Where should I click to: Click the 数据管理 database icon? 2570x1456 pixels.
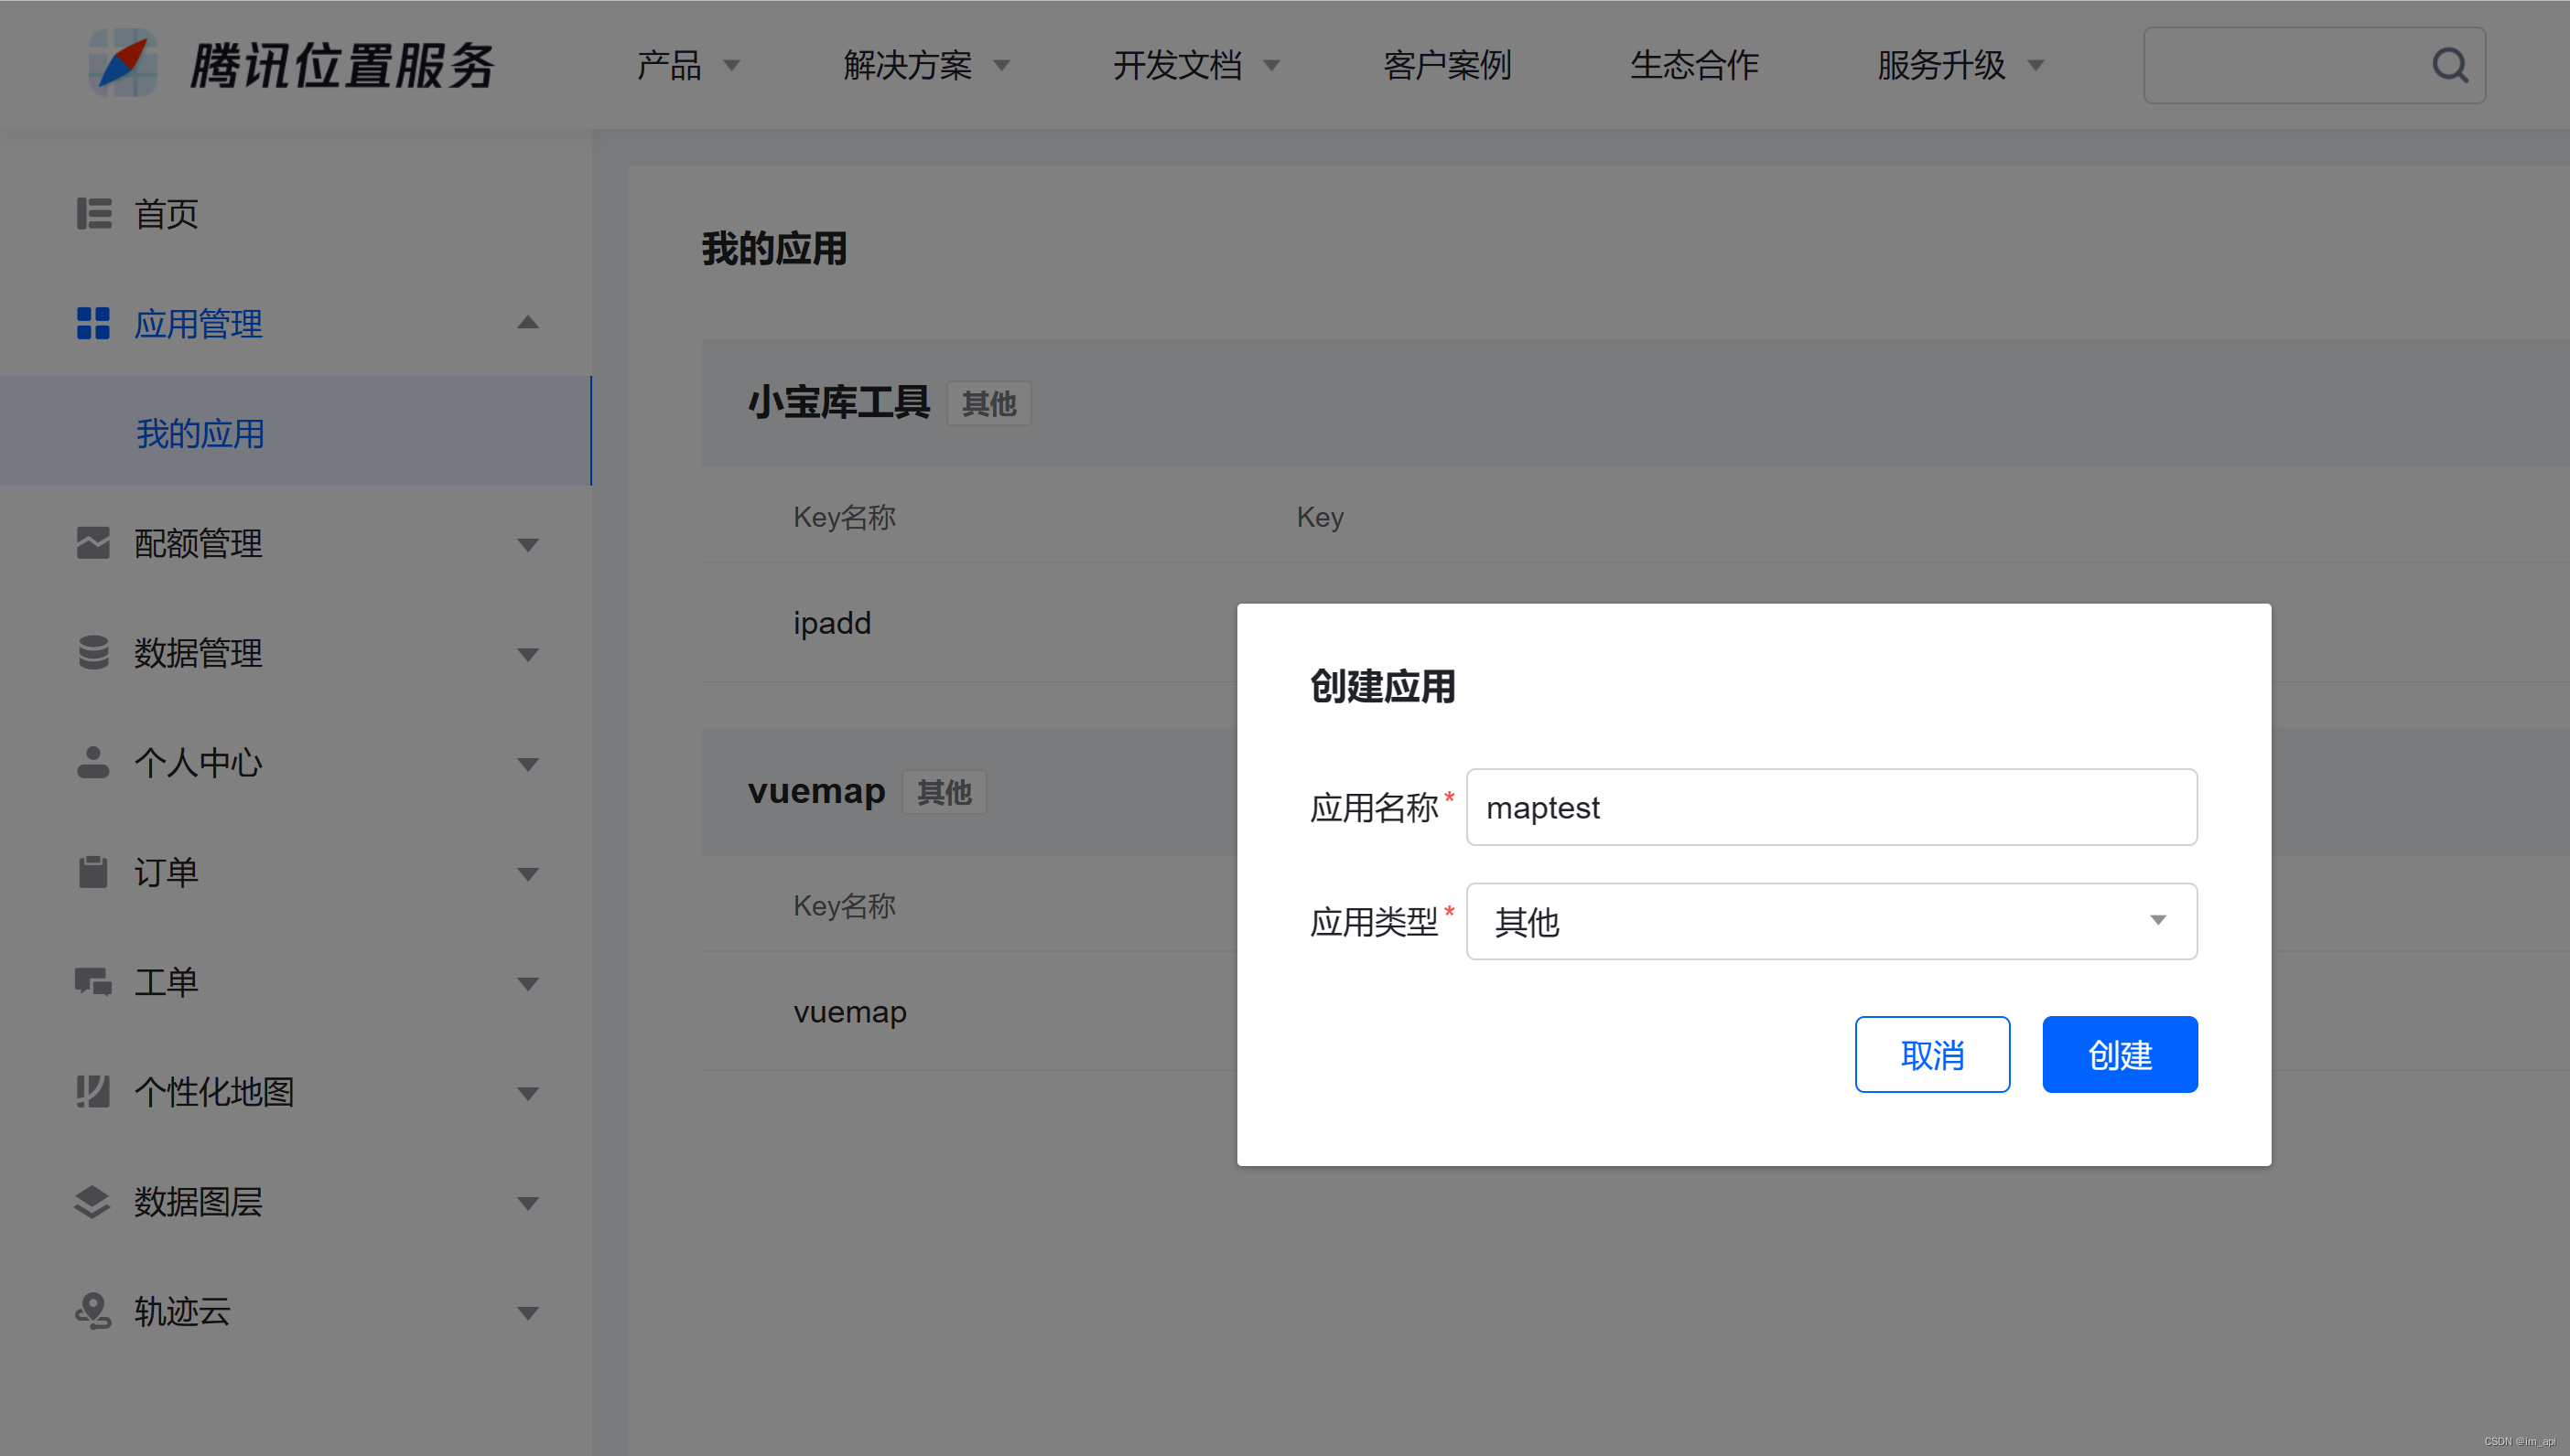point(93,652)
